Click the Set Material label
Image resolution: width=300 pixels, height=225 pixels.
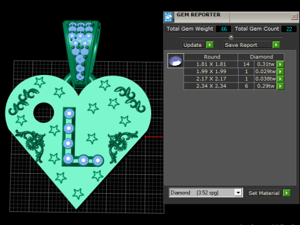point(264,193)
